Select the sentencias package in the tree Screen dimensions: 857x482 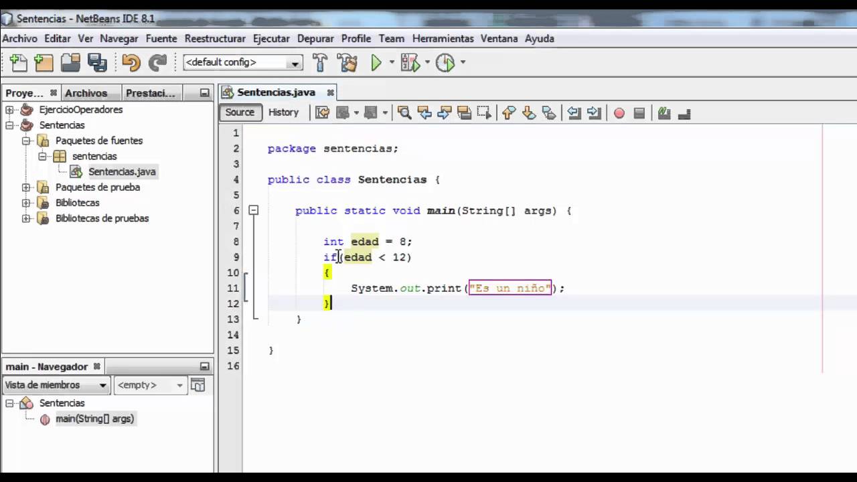[94, 157]
